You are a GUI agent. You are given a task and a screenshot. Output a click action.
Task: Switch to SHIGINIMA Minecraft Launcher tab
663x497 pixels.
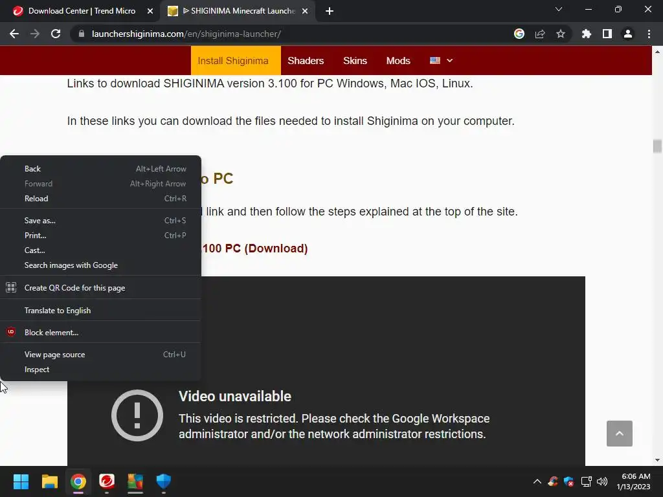pos(240,11)
